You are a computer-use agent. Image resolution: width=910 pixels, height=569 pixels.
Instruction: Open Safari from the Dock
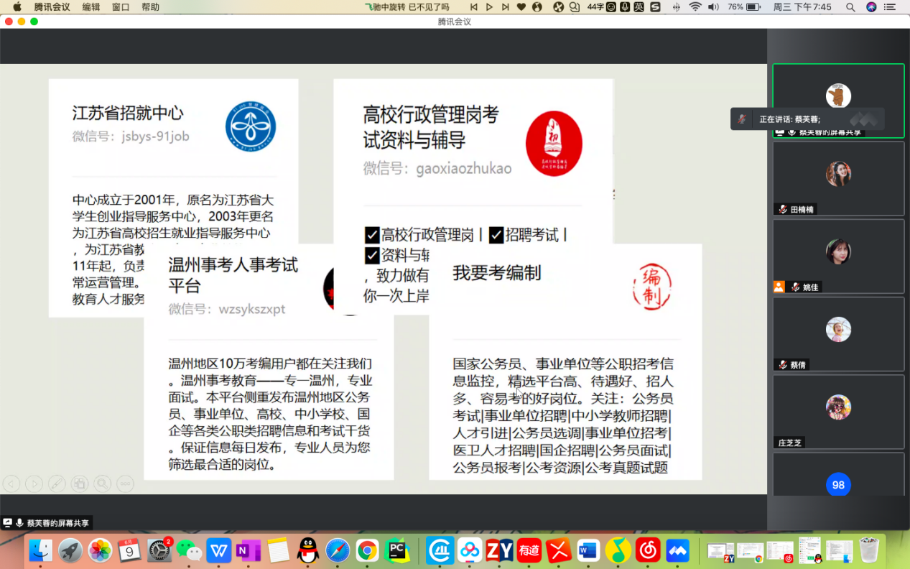[338, 550]
